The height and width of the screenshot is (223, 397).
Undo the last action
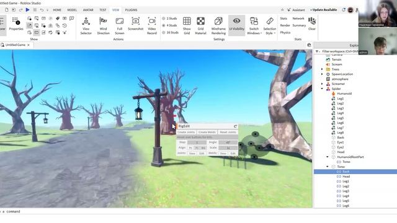[42, 10]
